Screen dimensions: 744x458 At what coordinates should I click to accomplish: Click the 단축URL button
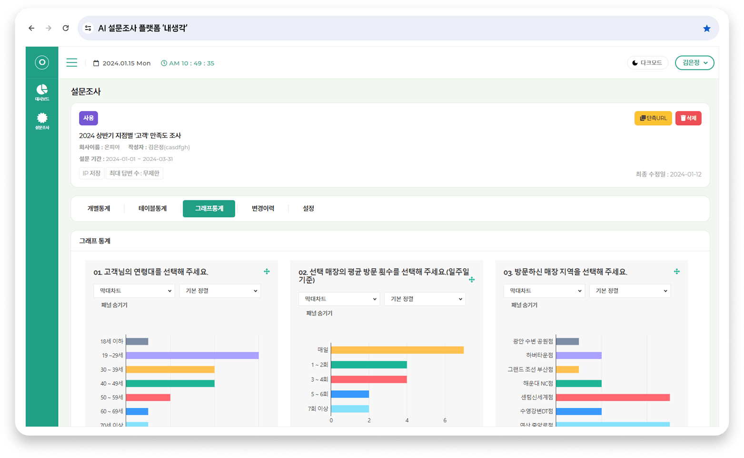click(x=653, y=118)
